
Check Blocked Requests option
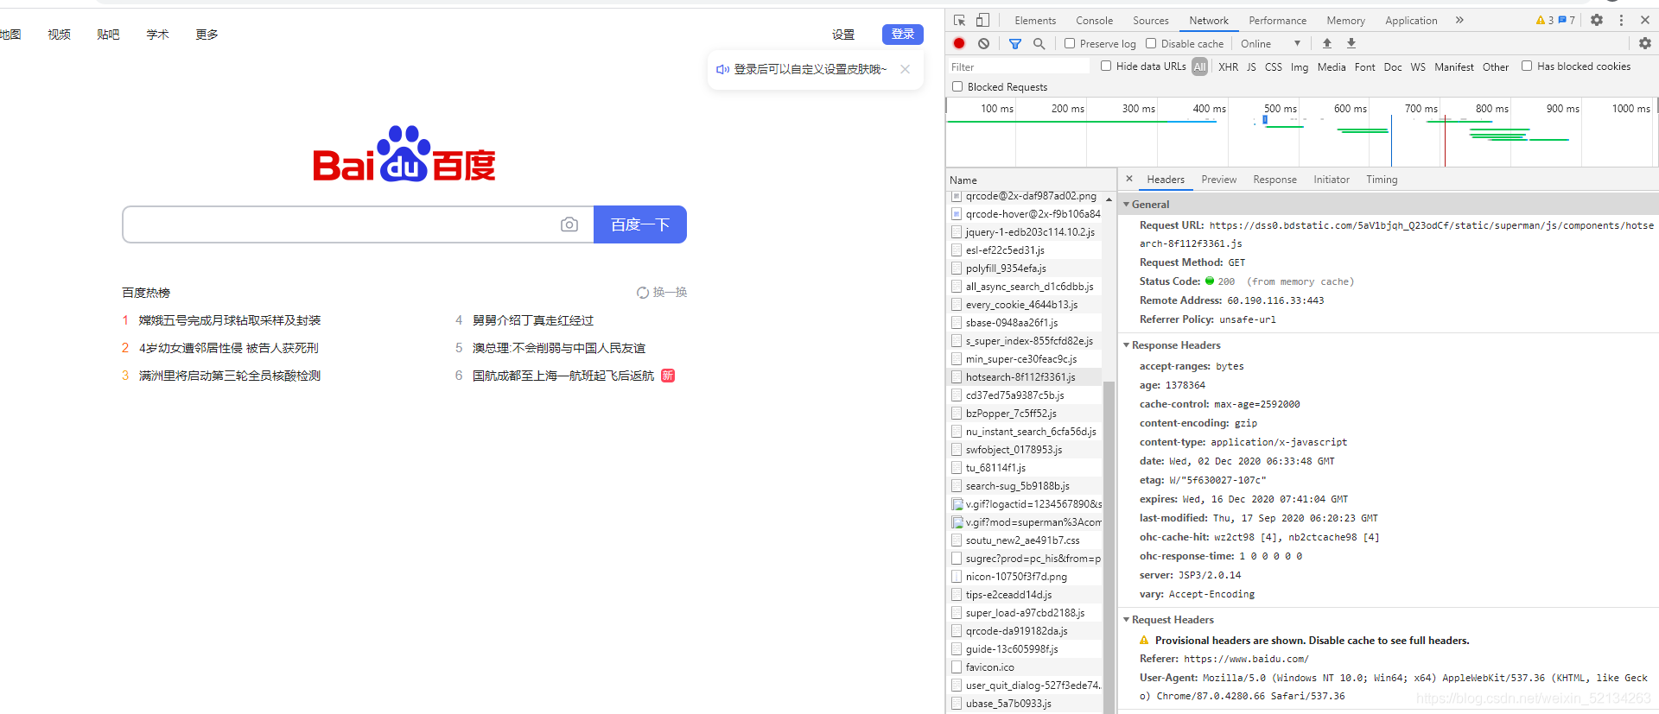(957, 86)
